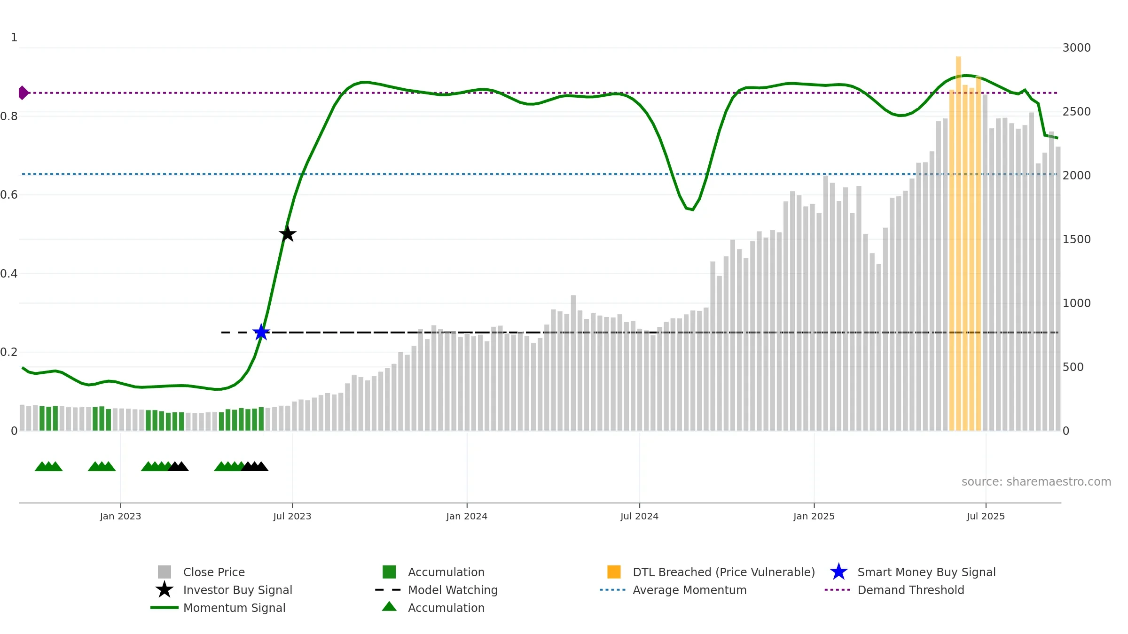
Task: Click the orange DTL Breached legend swatch
Action: coord(614,572)
